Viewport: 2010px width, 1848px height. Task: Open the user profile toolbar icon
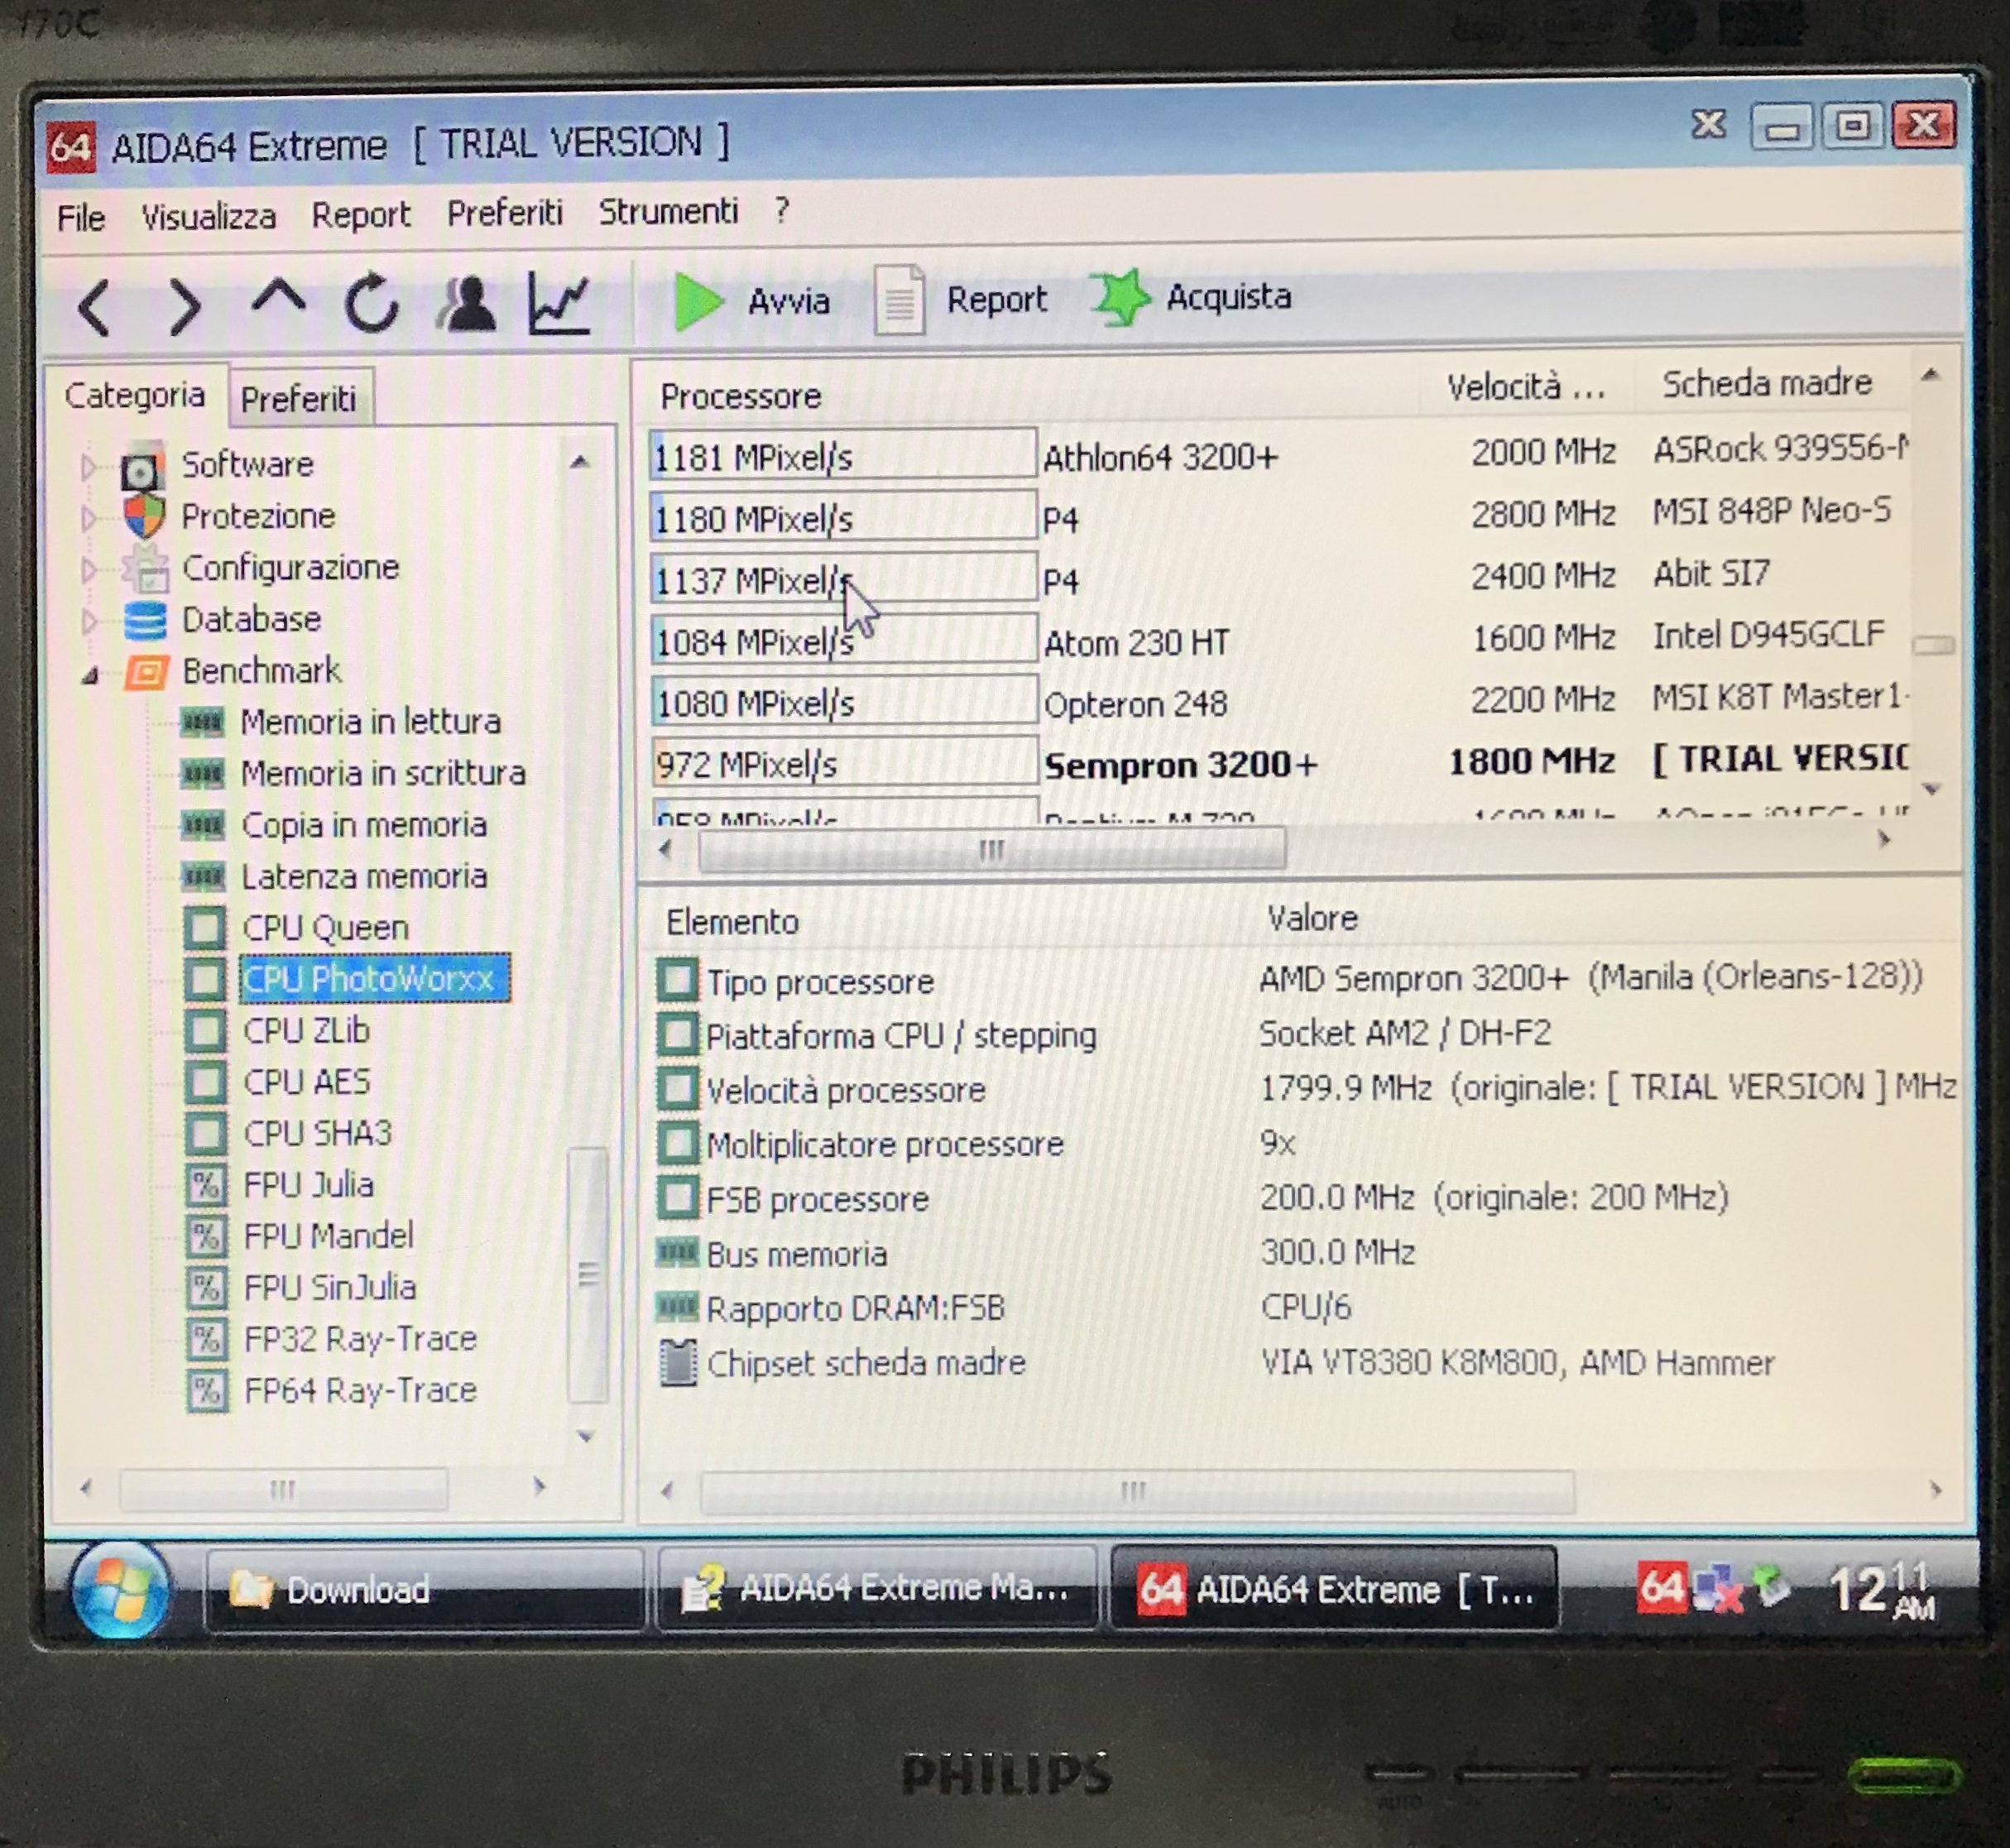pos(467,303)
